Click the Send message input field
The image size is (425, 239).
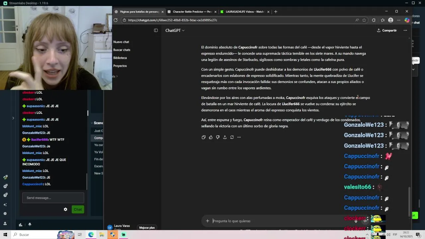(x=53, y=198)
